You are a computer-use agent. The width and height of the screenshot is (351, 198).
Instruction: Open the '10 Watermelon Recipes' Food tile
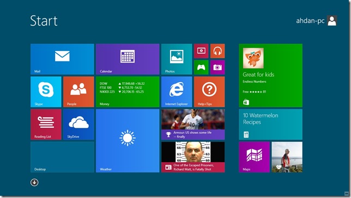271,125
